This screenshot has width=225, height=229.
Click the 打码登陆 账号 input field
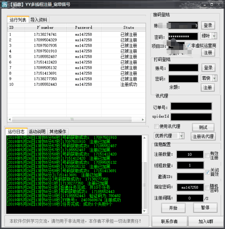tap(184, 68)
